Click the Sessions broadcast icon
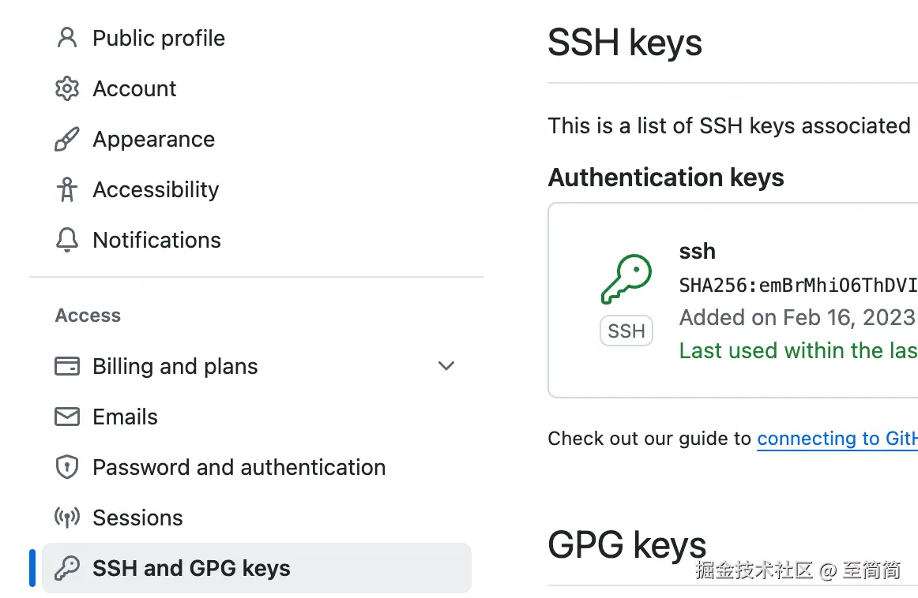918x598 pixels. click(67, 518)
